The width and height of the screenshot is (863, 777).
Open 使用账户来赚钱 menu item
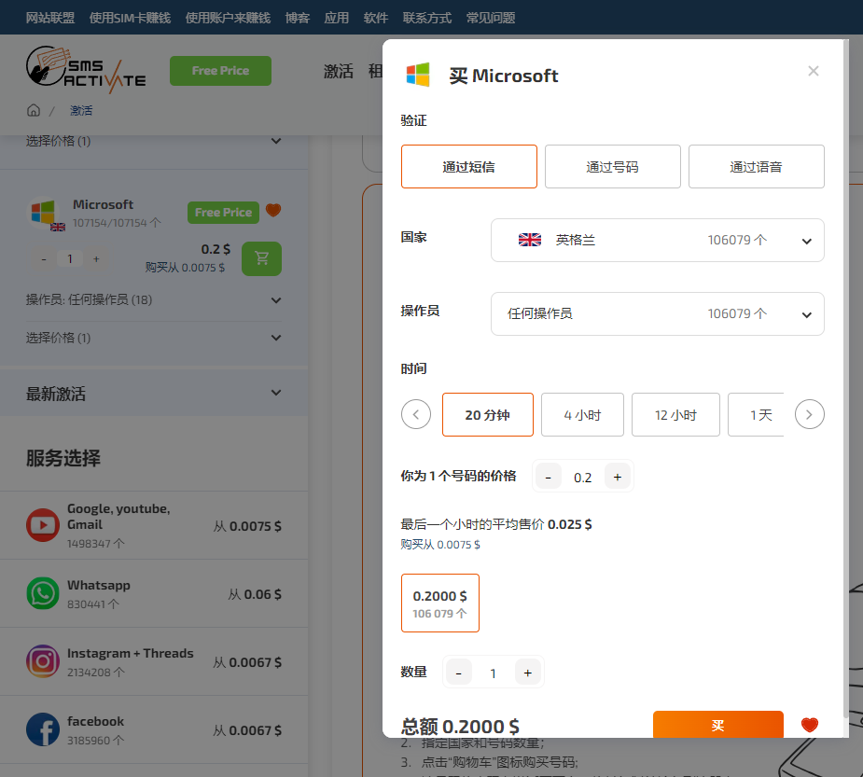[228, 18]
